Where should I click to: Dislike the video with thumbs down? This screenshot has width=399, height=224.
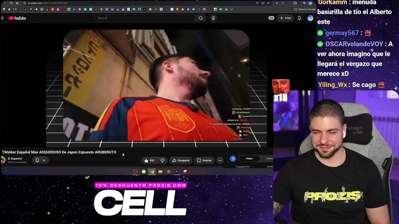(x=162, y=161)
